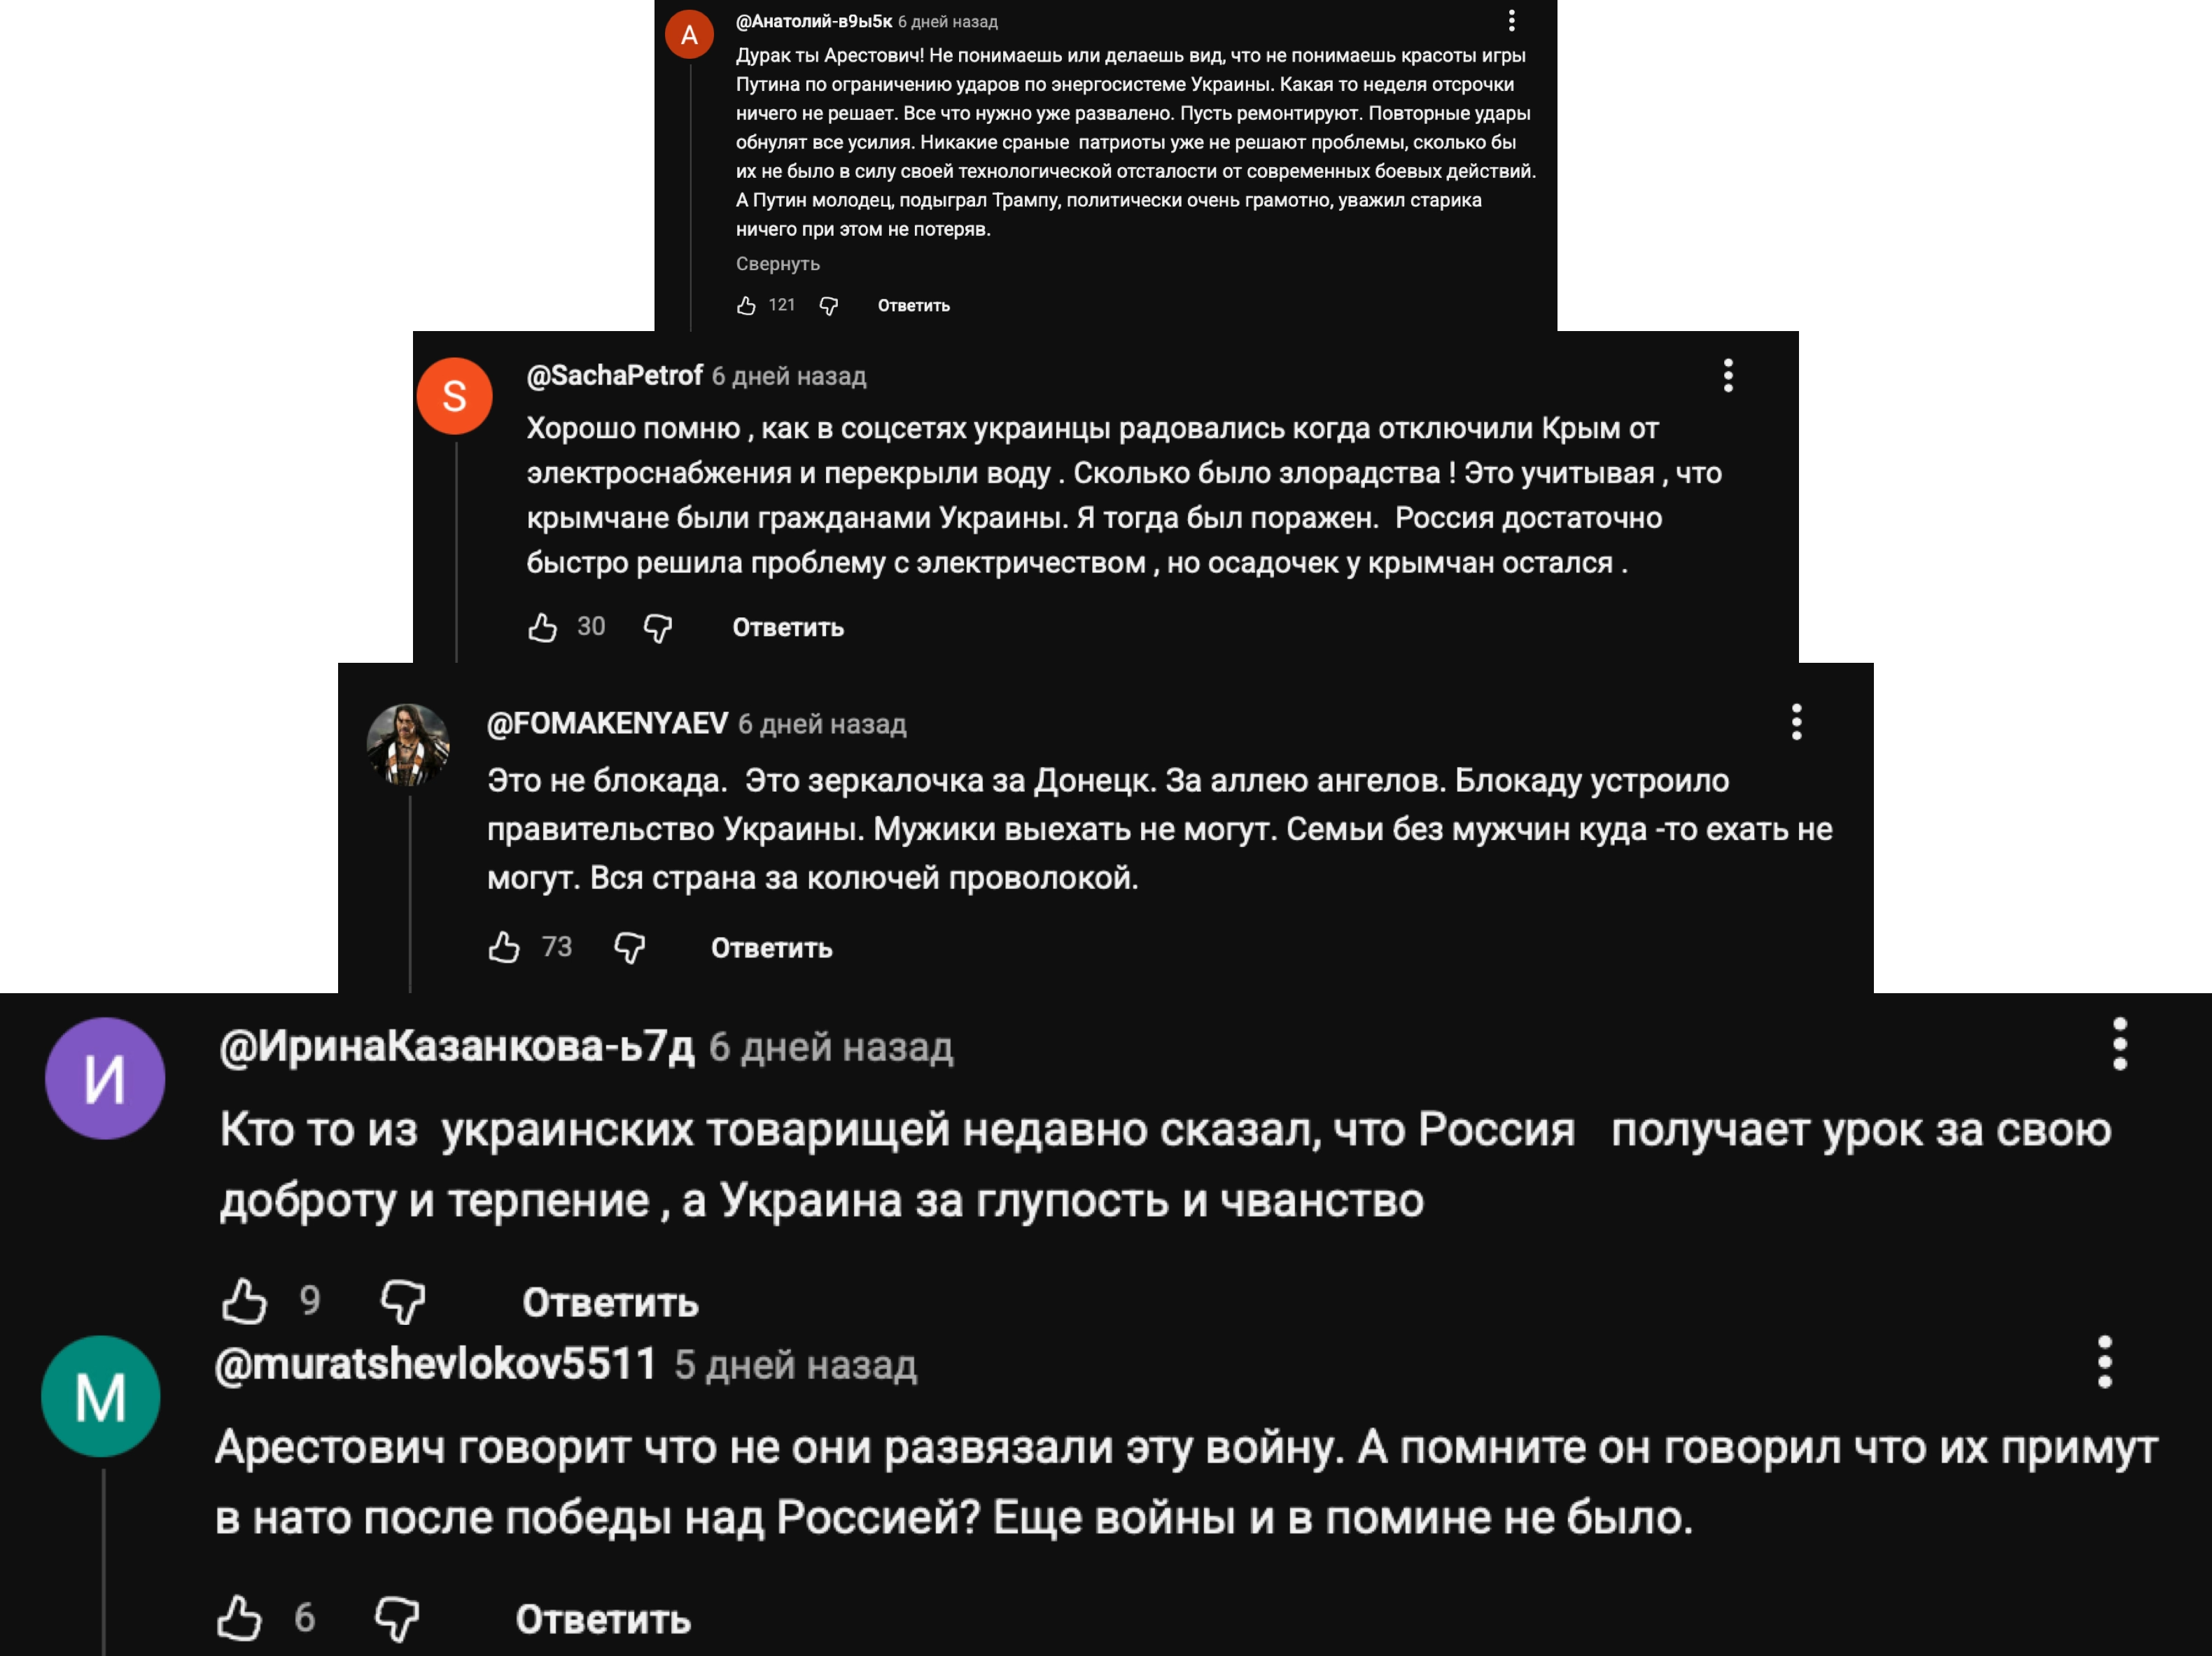Like the comment by @Анатолий-в9ы5к
2212x1656 pixels.
point(746,306)
